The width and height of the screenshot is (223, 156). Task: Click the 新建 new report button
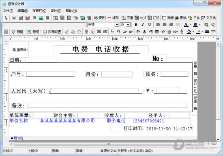(17, 32)
